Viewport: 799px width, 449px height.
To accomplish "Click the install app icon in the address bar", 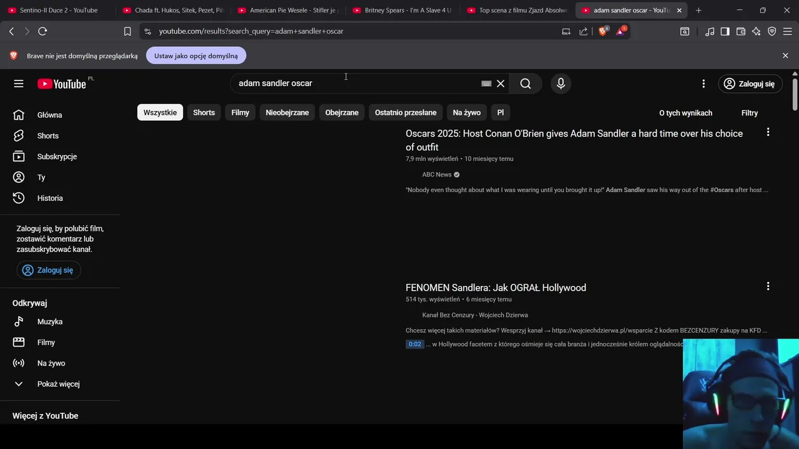I will [x=566, y=31].
